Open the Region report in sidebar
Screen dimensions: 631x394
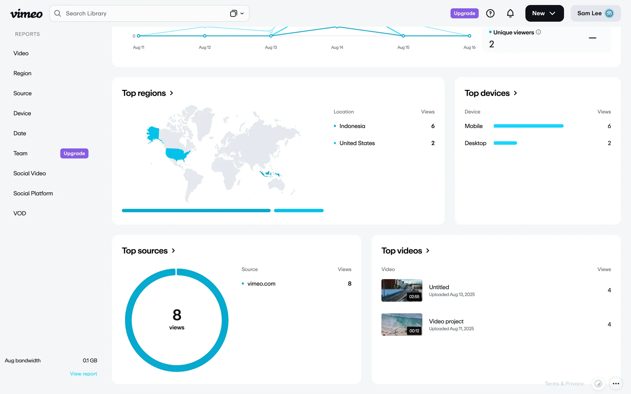[x=22, y=73]
